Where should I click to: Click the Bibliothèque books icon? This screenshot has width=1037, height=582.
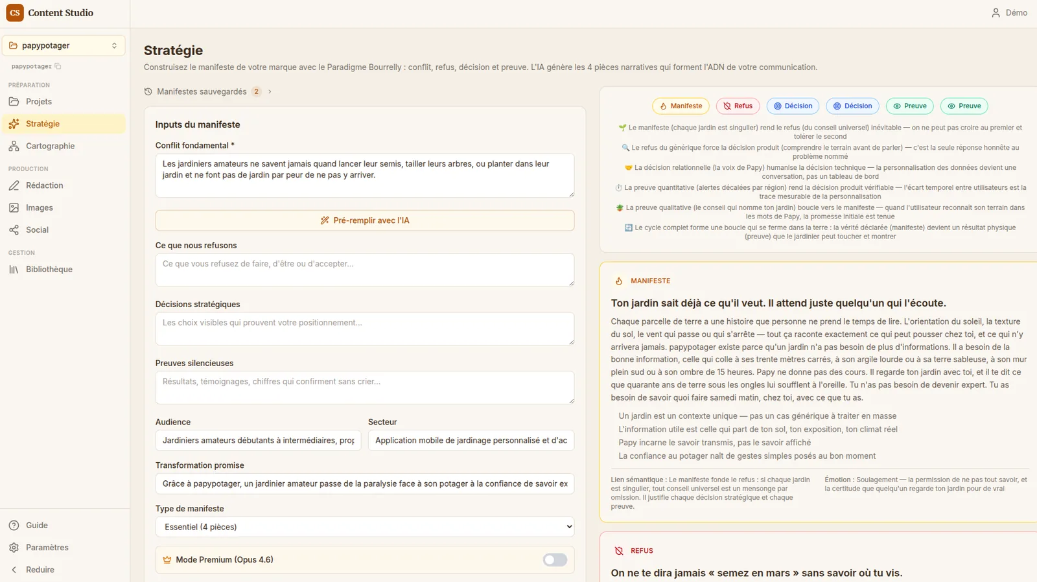click(14, 270)
